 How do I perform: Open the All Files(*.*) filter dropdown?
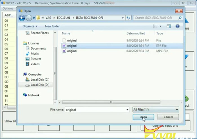tap(156, 110)
